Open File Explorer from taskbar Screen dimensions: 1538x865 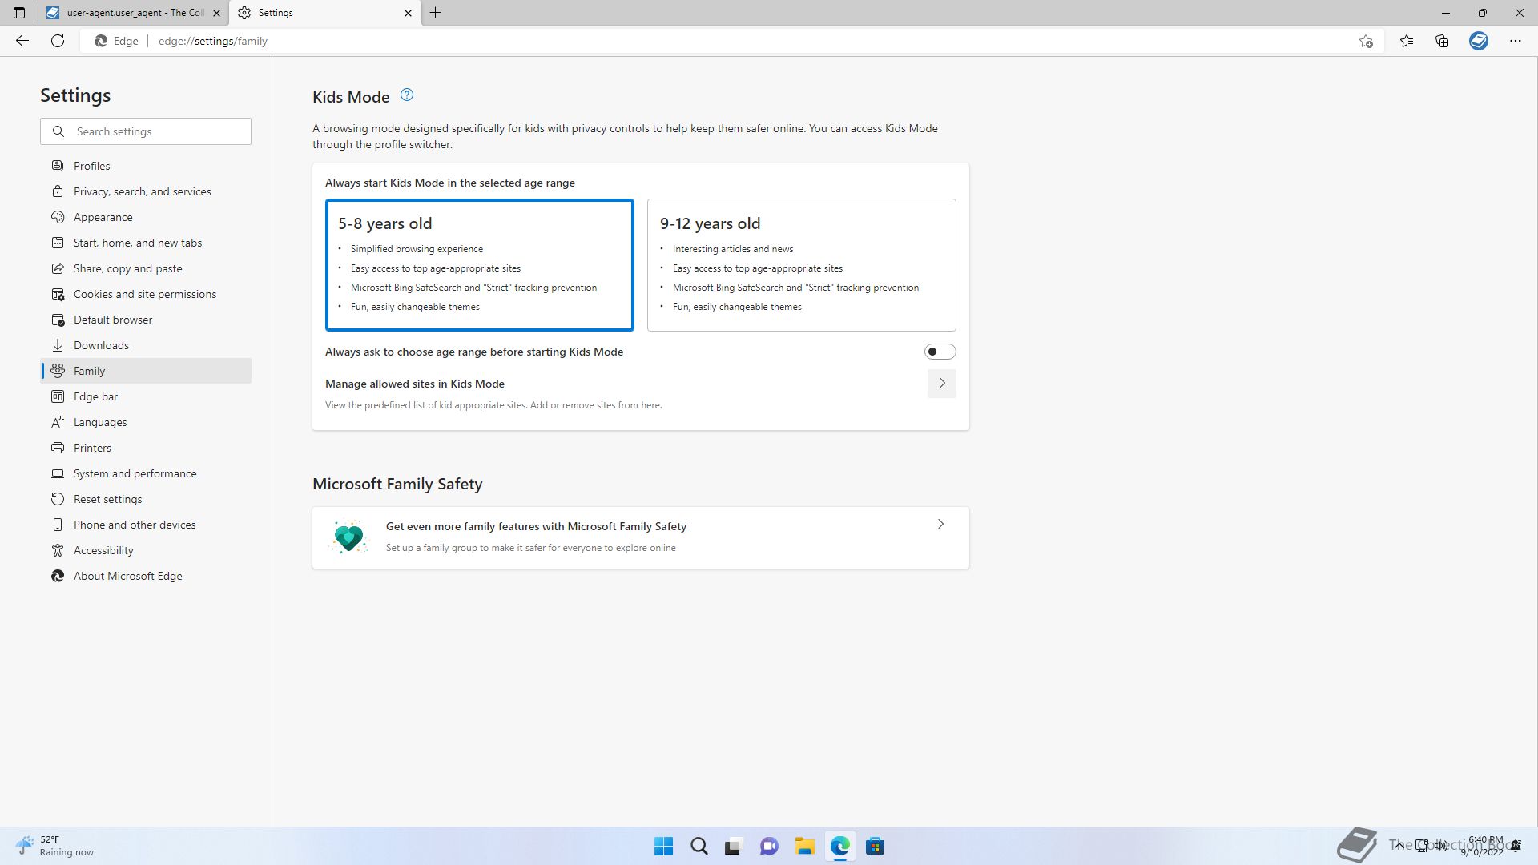pos(804,847)
